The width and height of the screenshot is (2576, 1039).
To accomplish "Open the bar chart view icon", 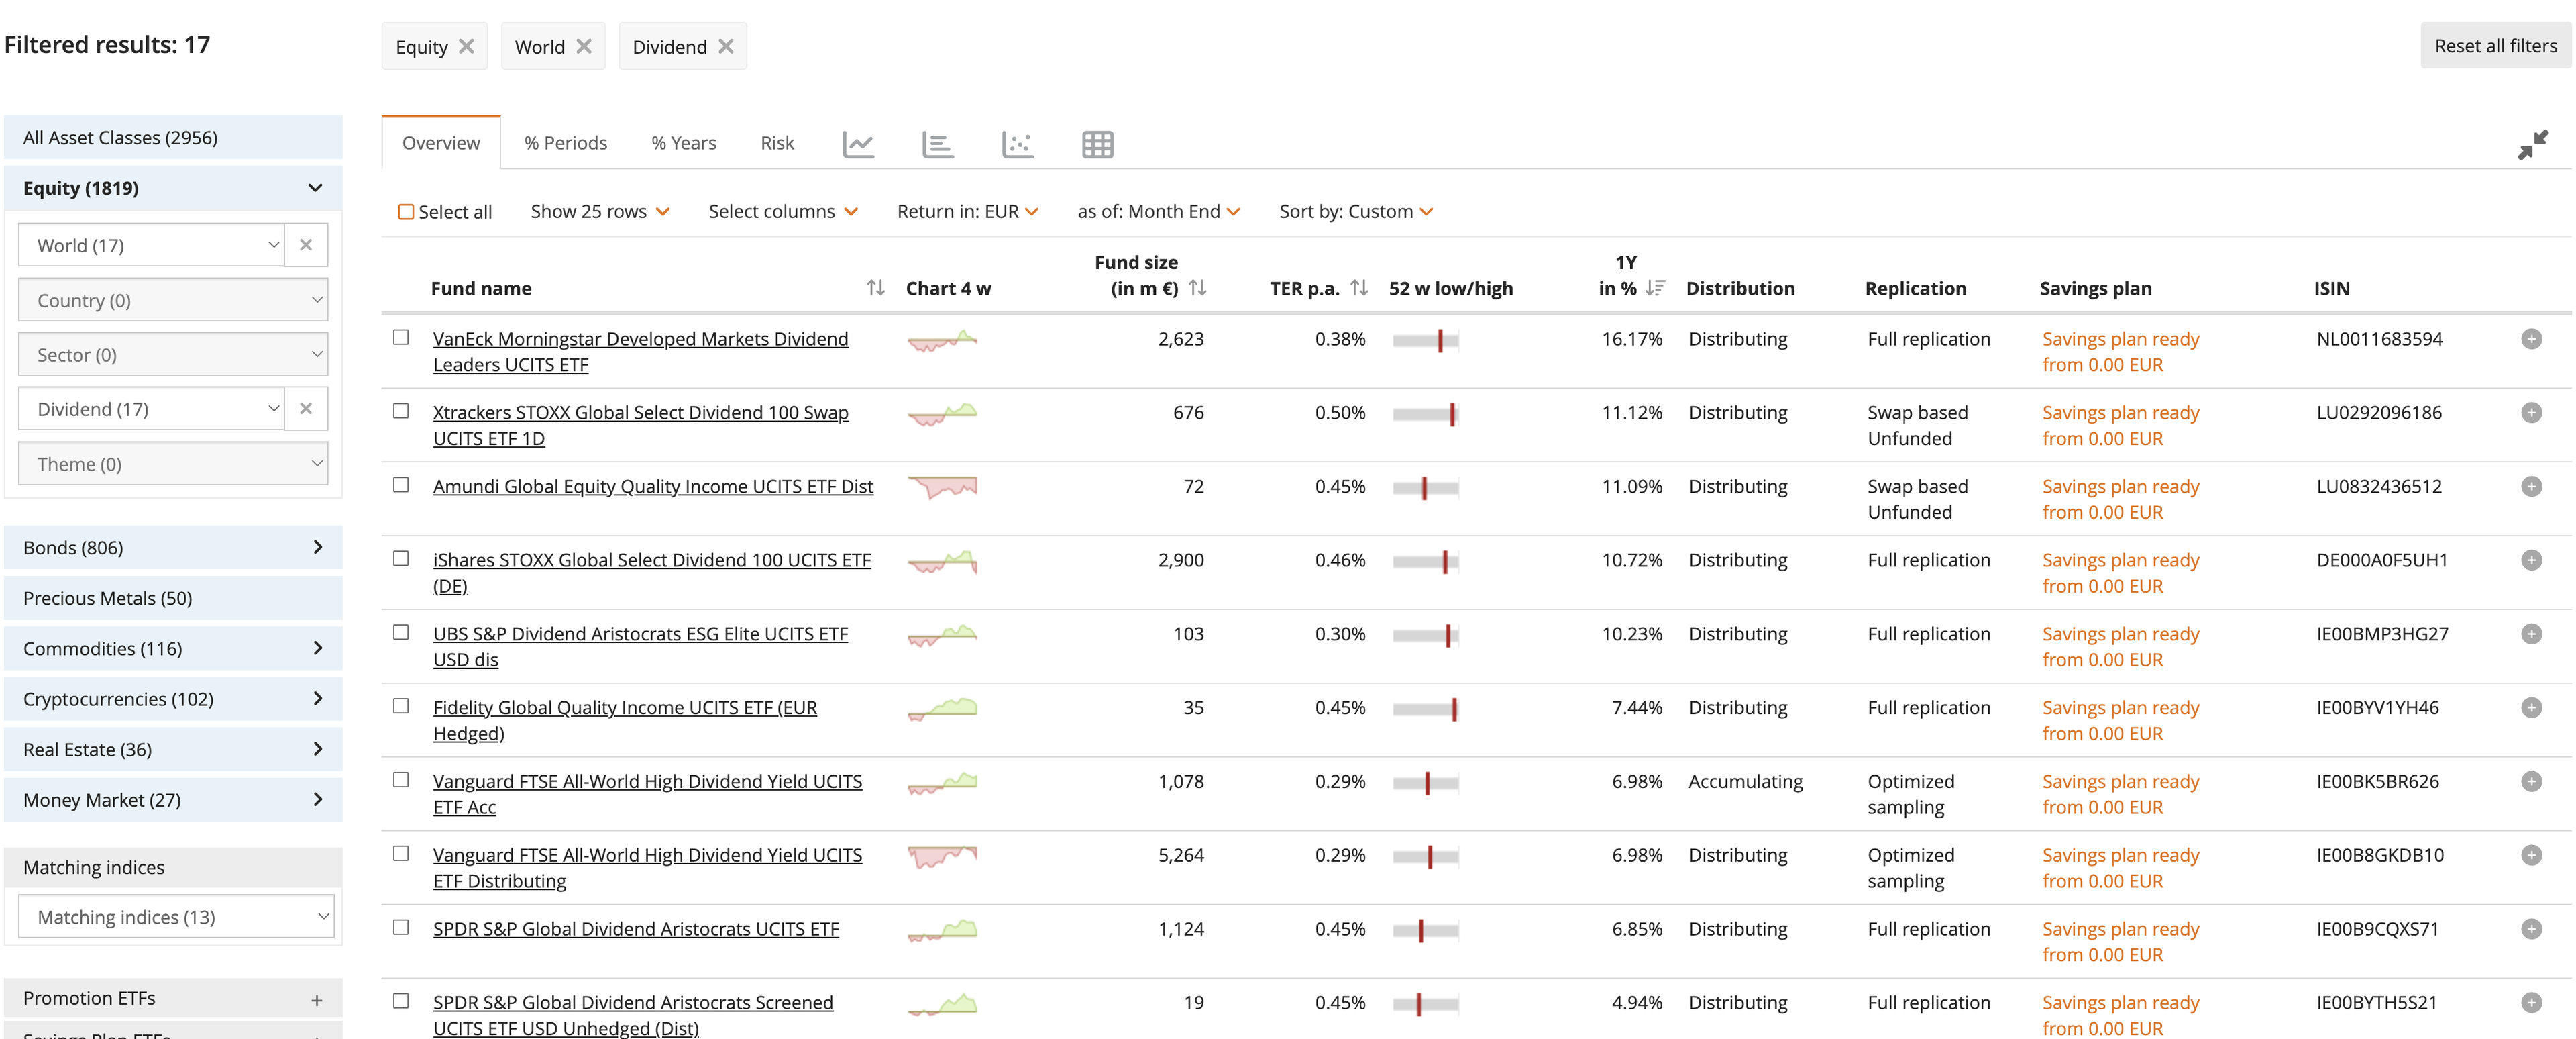I will [937, 144].
